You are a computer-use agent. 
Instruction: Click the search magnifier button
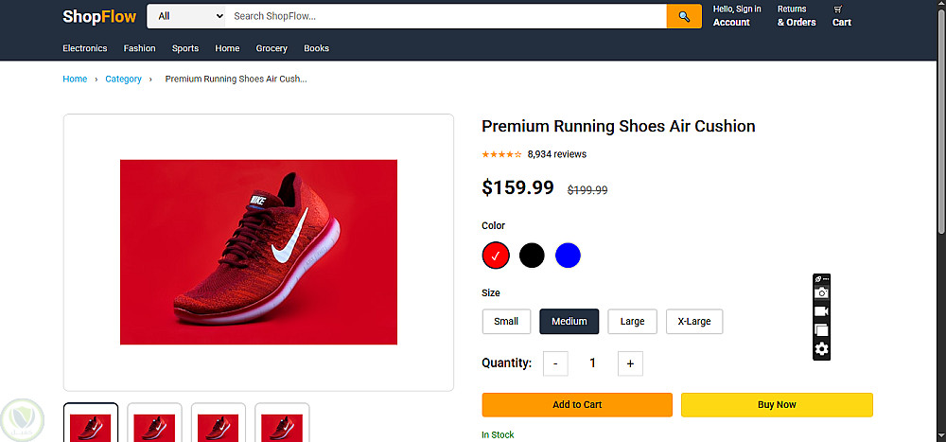coord(684,16)
